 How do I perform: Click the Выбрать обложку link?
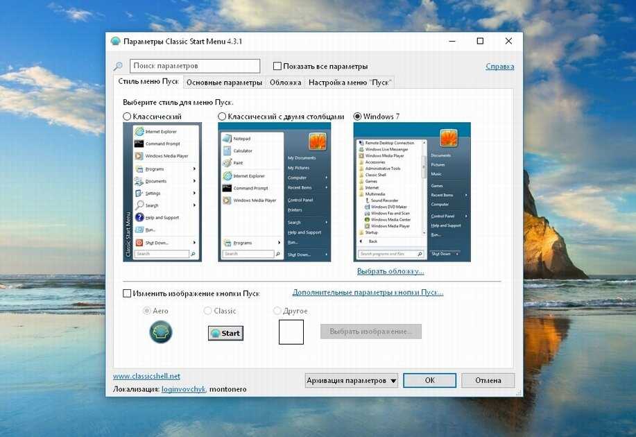390,271
